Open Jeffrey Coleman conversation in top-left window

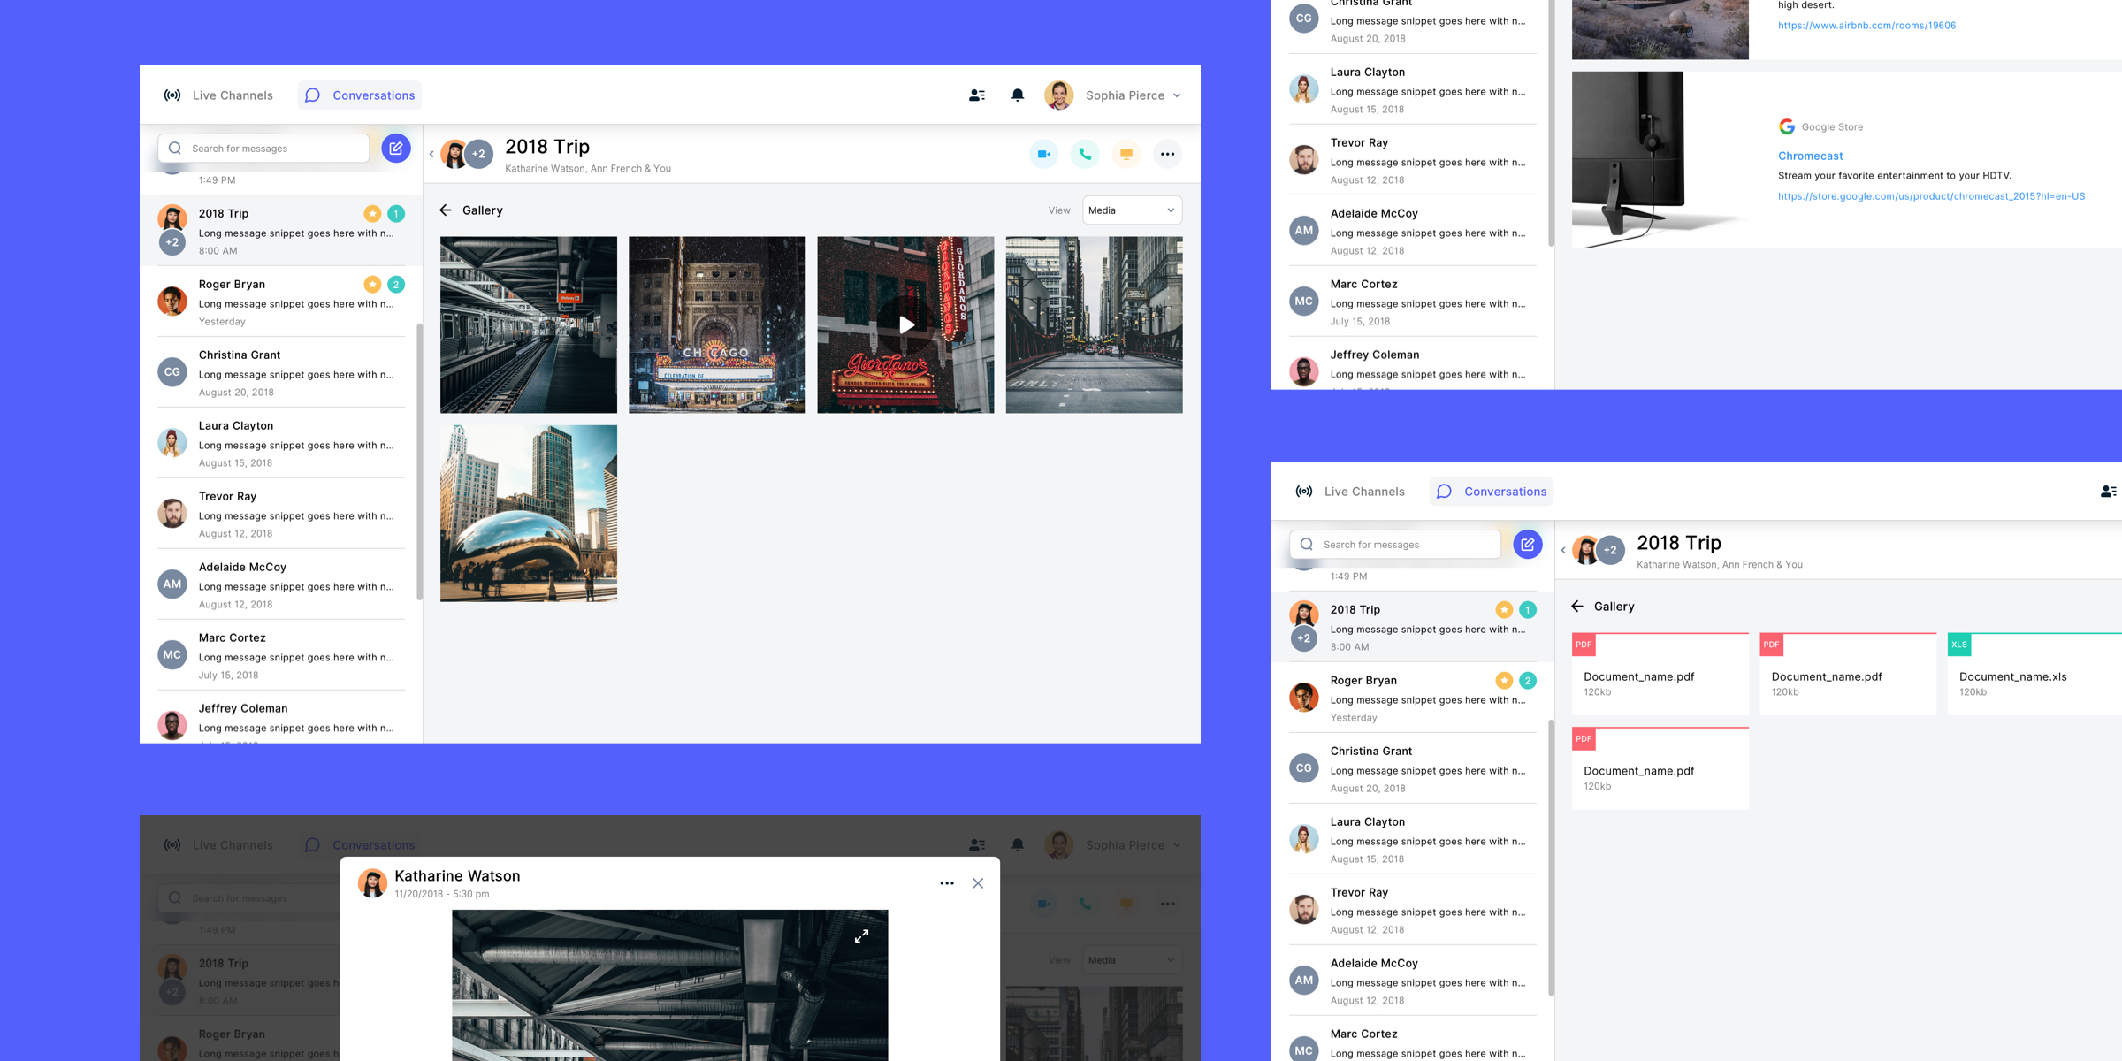coord(281,717)
